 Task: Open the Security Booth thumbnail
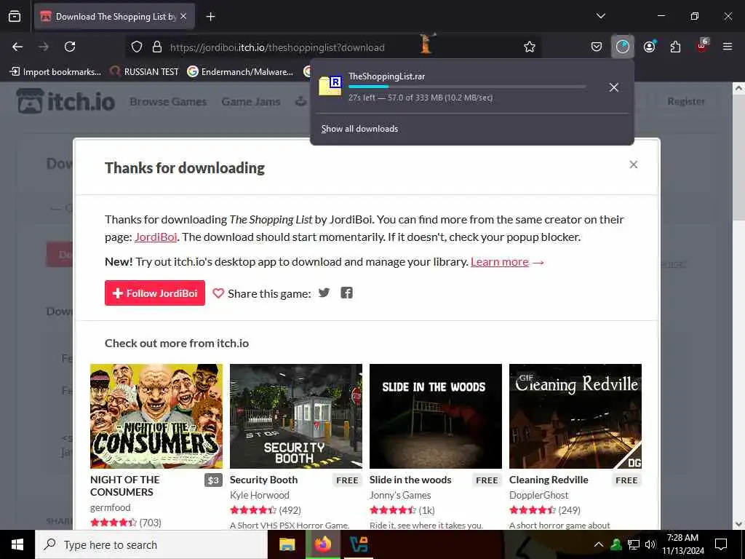[x=296, y=416]
